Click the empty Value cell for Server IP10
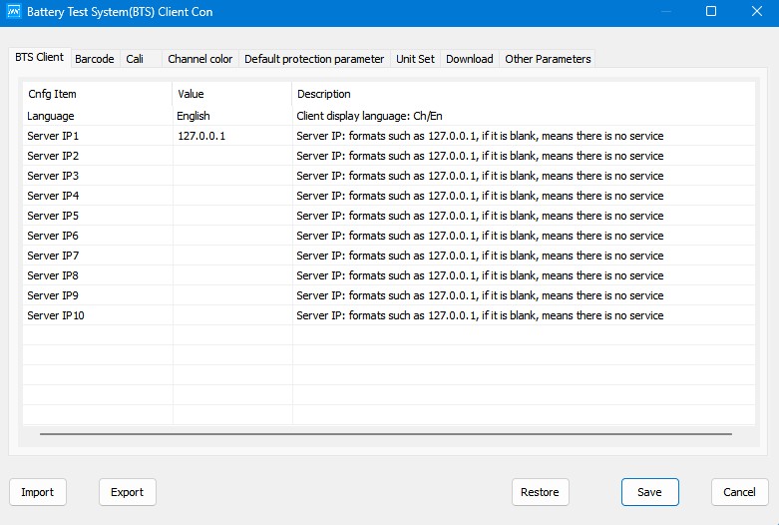Image resolution: width=779 pixels, height=525 pixels. tap(232, 314)
